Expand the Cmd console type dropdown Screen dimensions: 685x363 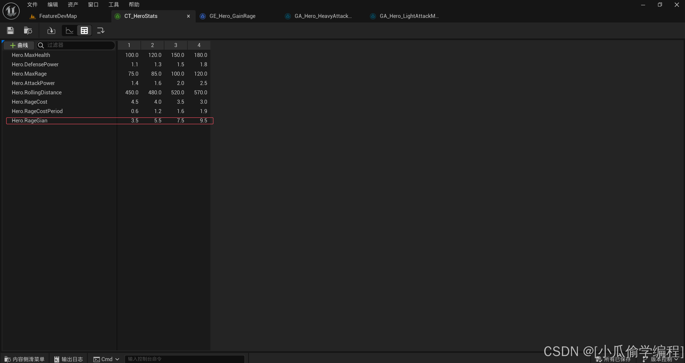pos(106,359)
